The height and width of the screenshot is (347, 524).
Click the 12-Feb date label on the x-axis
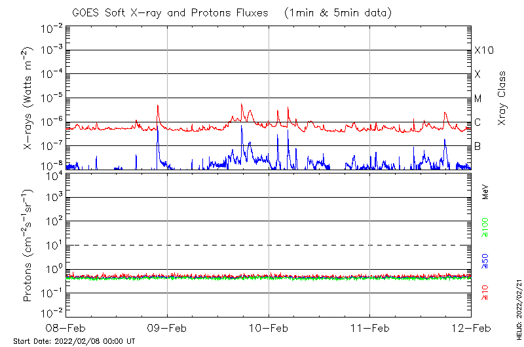[471, 327]
